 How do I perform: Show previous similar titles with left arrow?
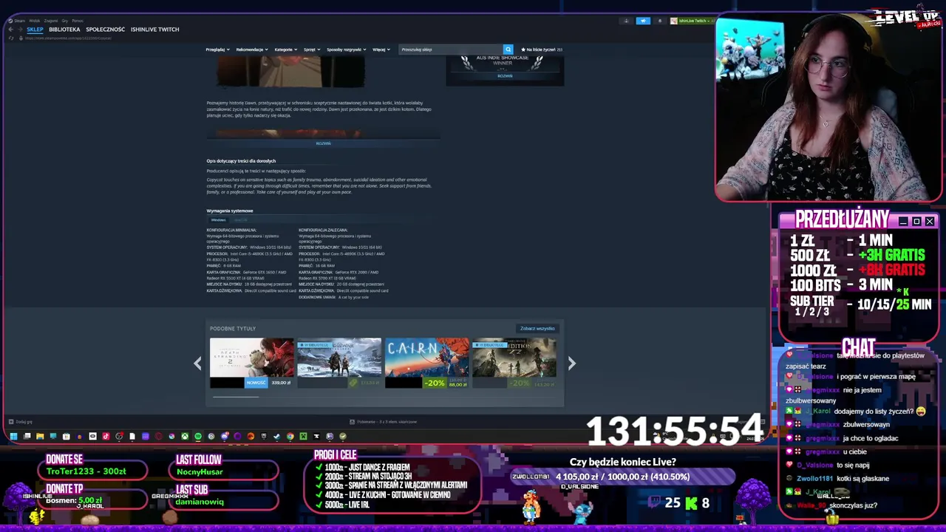click(197, 363)
